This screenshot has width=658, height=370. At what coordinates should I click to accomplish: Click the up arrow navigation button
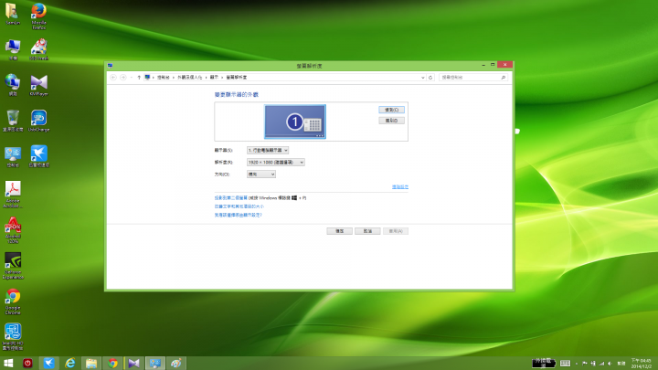(139, 77)
